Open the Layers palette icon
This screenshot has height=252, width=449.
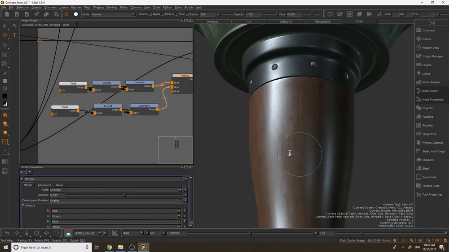(x=418, y=65)
